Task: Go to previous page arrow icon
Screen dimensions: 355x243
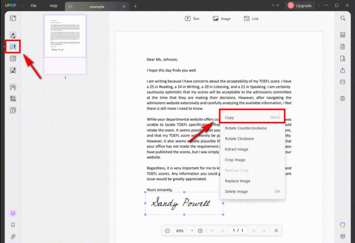Action: [x=222, y=231]
